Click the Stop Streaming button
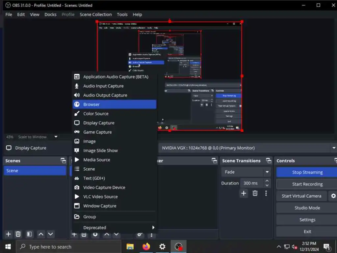Viewport: 337px width, 253px height. [307, 172]
